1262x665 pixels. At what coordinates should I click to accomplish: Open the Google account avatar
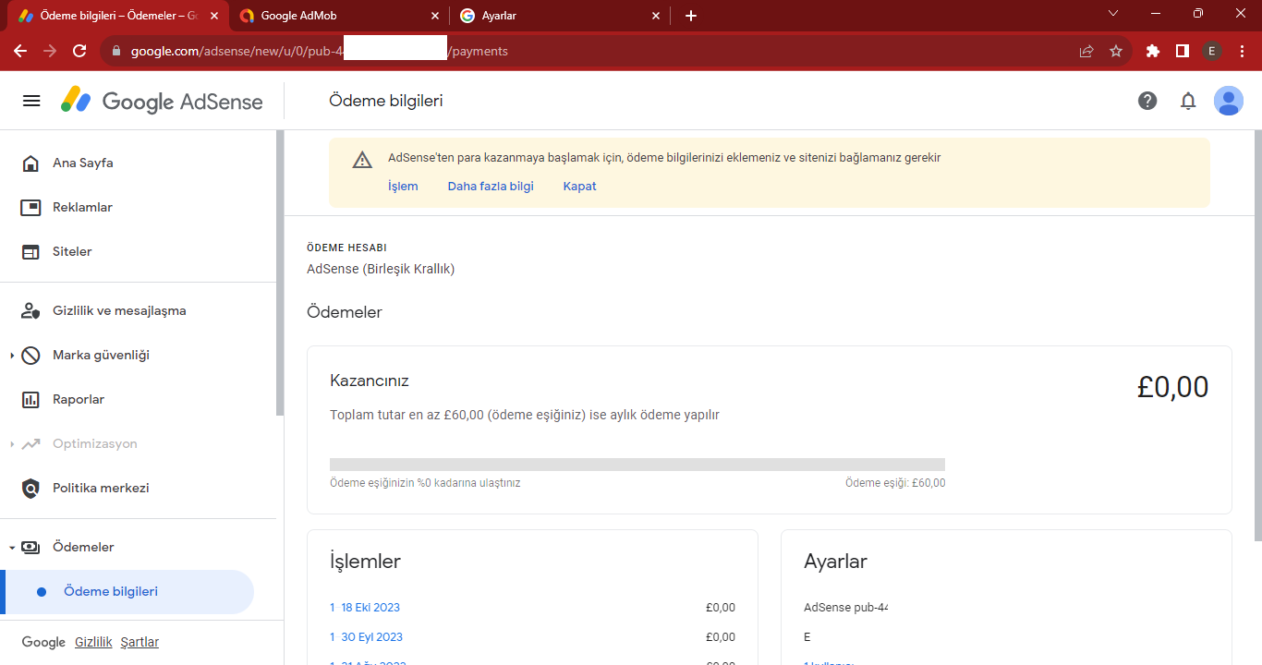pos(1229,101)
